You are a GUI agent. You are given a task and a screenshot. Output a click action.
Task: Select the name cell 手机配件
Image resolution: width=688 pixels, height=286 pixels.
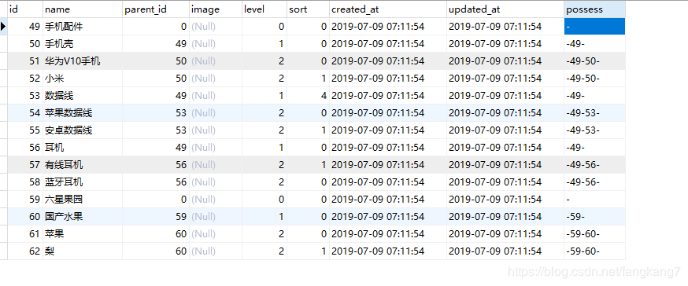pyautogui.click(x=83, y=27)
